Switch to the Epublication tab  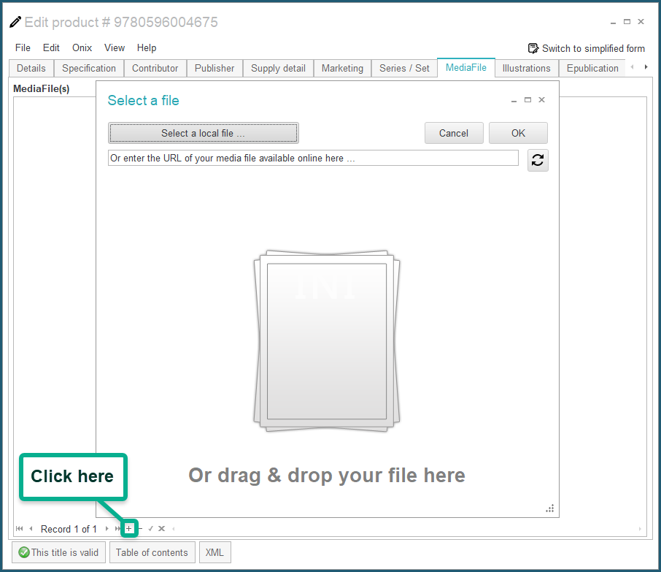coord(592,69)
